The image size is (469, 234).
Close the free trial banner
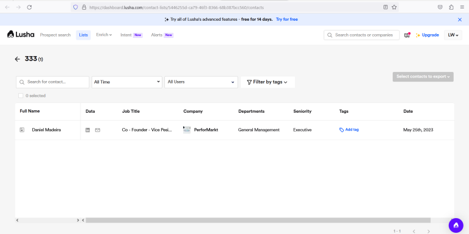point(460,19)
